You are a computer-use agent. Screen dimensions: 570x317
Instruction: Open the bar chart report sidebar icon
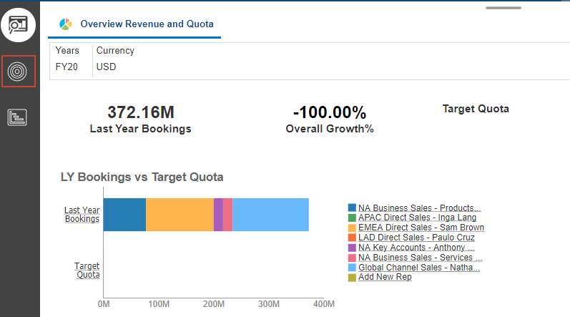tap(18, 117)
